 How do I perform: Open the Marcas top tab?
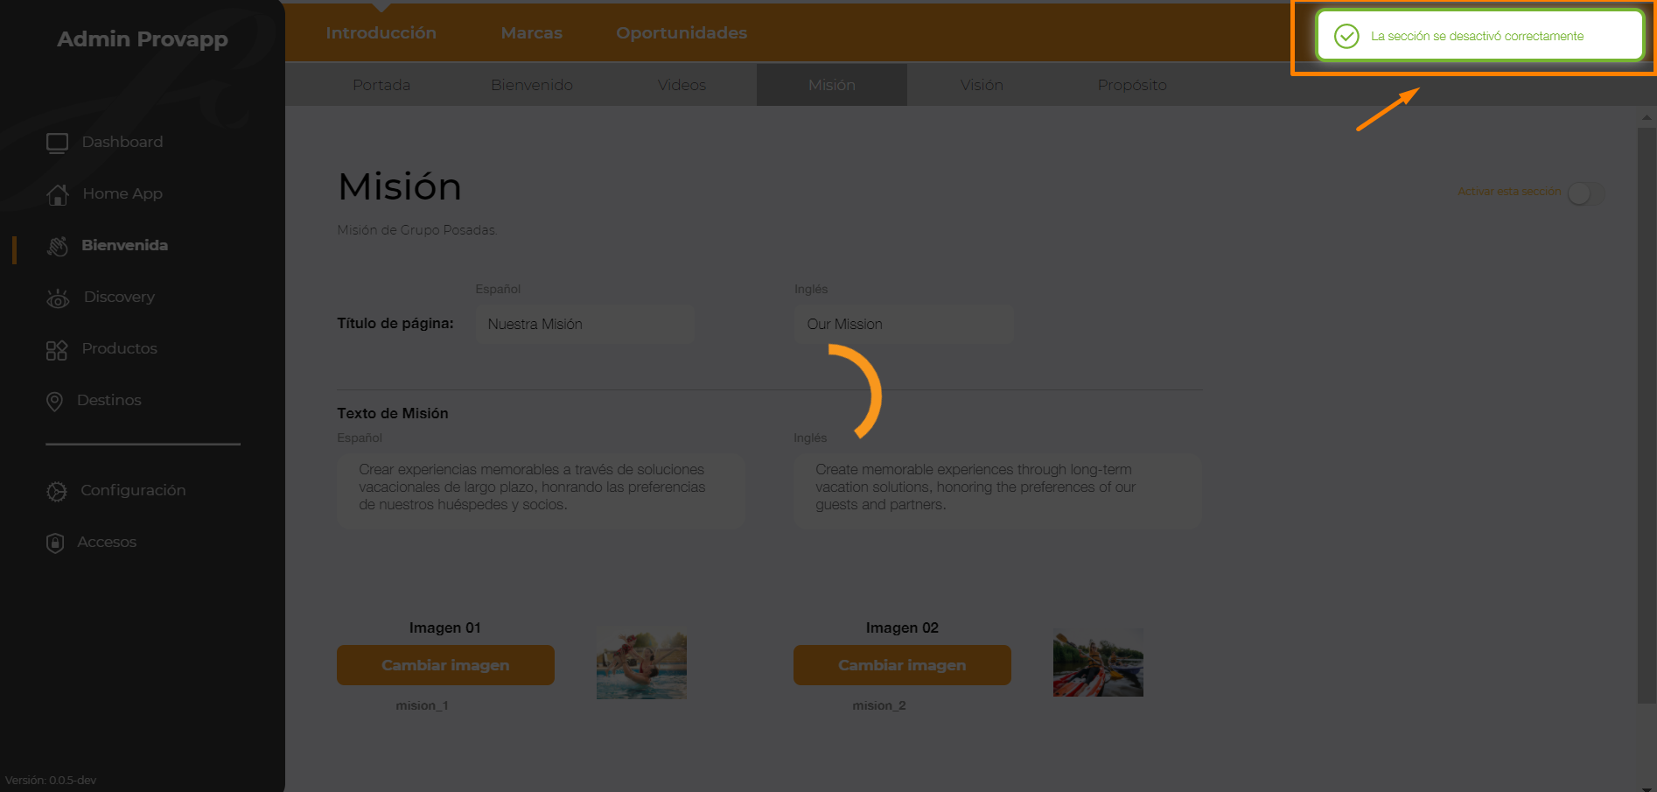click(x=532, y=33)
